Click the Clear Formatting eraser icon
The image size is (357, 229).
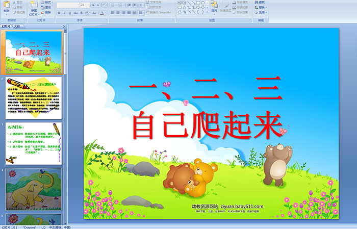(105, 5)
